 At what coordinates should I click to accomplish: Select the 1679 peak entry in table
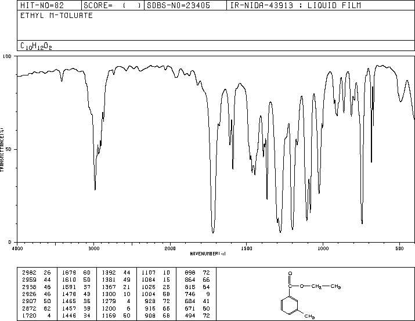(x=69, y=273)
